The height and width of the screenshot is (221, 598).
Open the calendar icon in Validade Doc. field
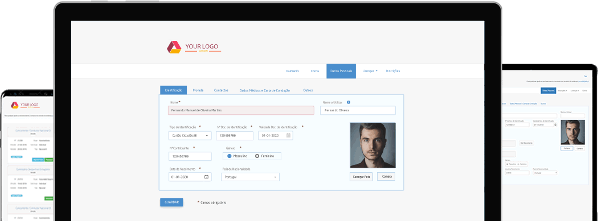point(289,135)
